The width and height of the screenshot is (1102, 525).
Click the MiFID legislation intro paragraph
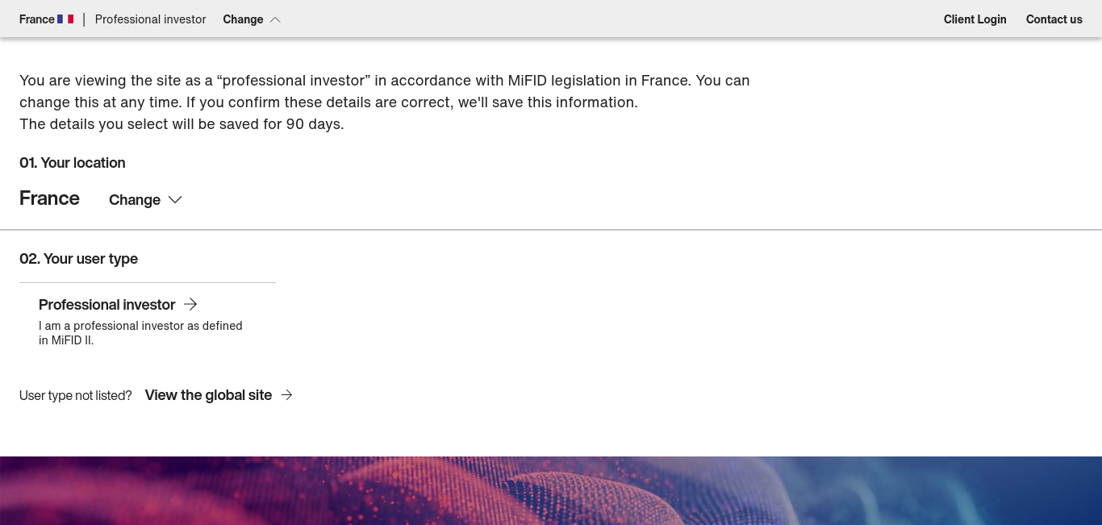tap(385, 102)
